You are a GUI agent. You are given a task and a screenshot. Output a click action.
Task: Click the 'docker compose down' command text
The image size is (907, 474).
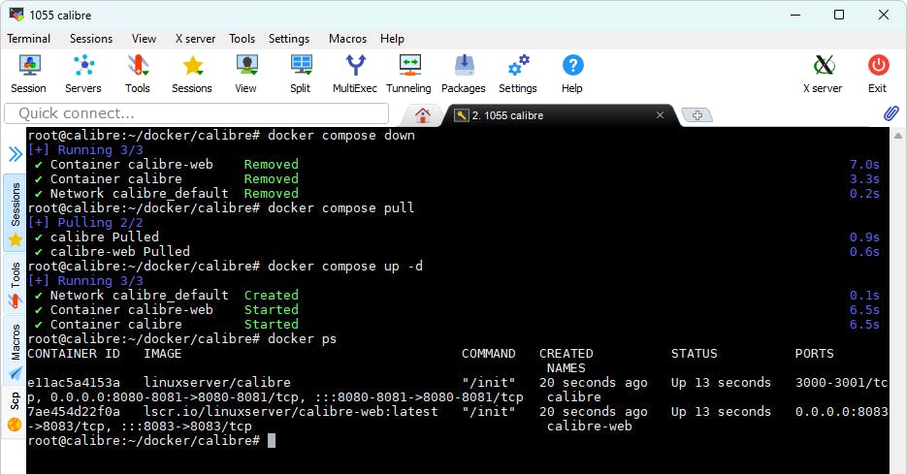click(341, 136)
